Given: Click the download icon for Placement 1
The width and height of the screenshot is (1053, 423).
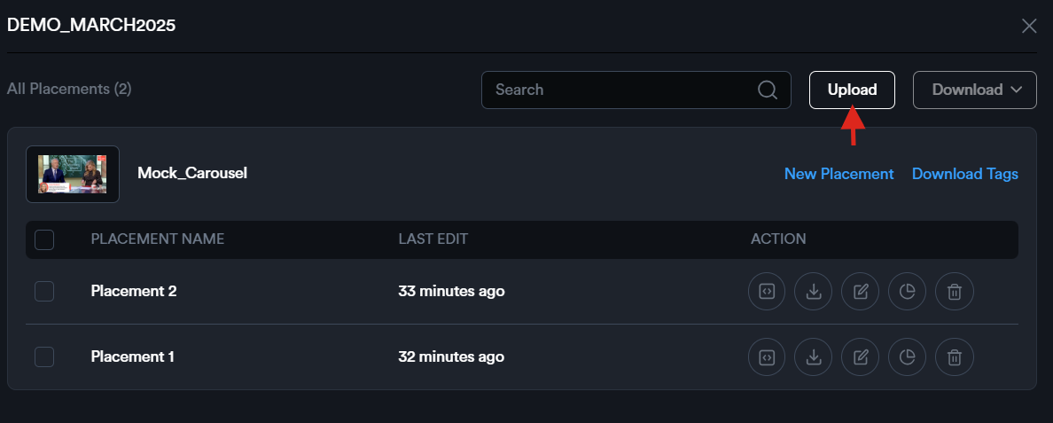Looking at the screenshot, I should (814, 357).
